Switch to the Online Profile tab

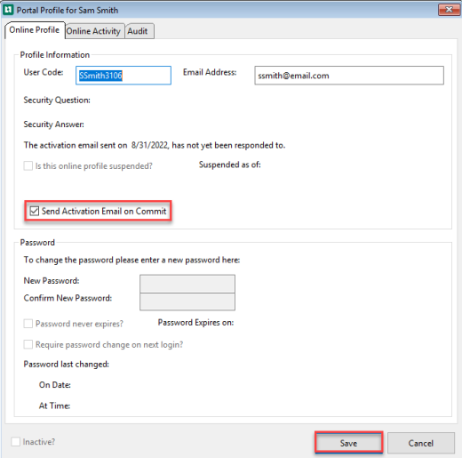tap(35, 30)
